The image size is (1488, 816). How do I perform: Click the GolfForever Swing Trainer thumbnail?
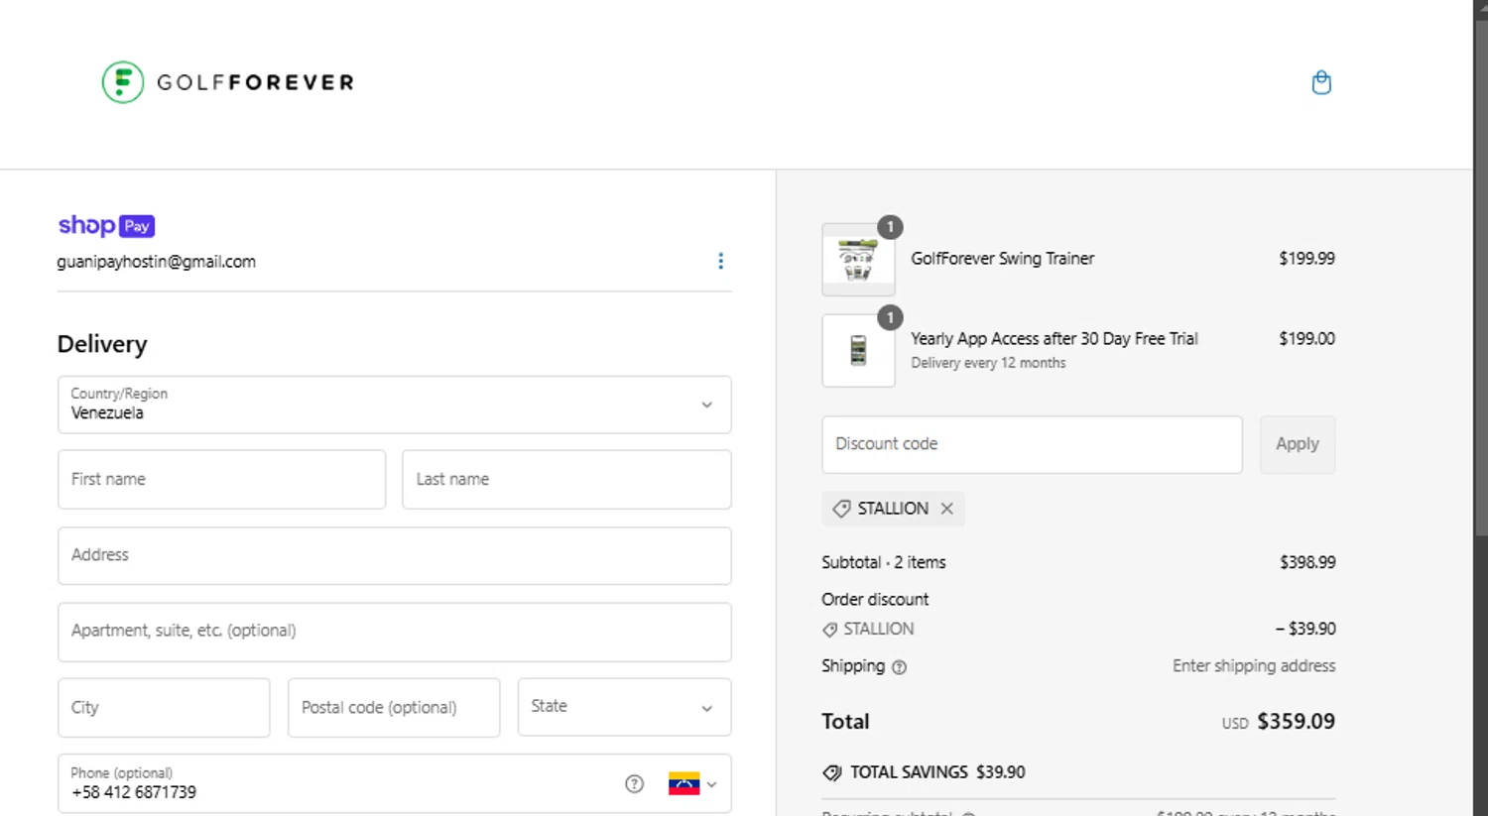pyautogui.click(x=858, y=260)
